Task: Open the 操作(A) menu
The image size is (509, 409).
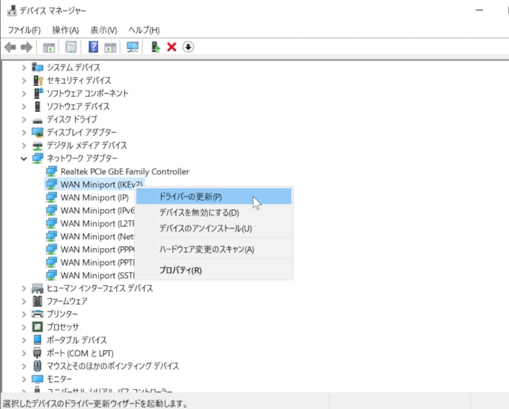Action: [x=66, y=30]
